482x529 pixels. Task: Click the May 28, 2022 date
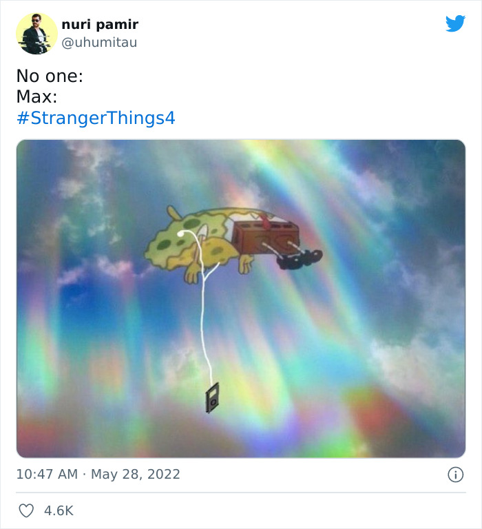[135, 475]
